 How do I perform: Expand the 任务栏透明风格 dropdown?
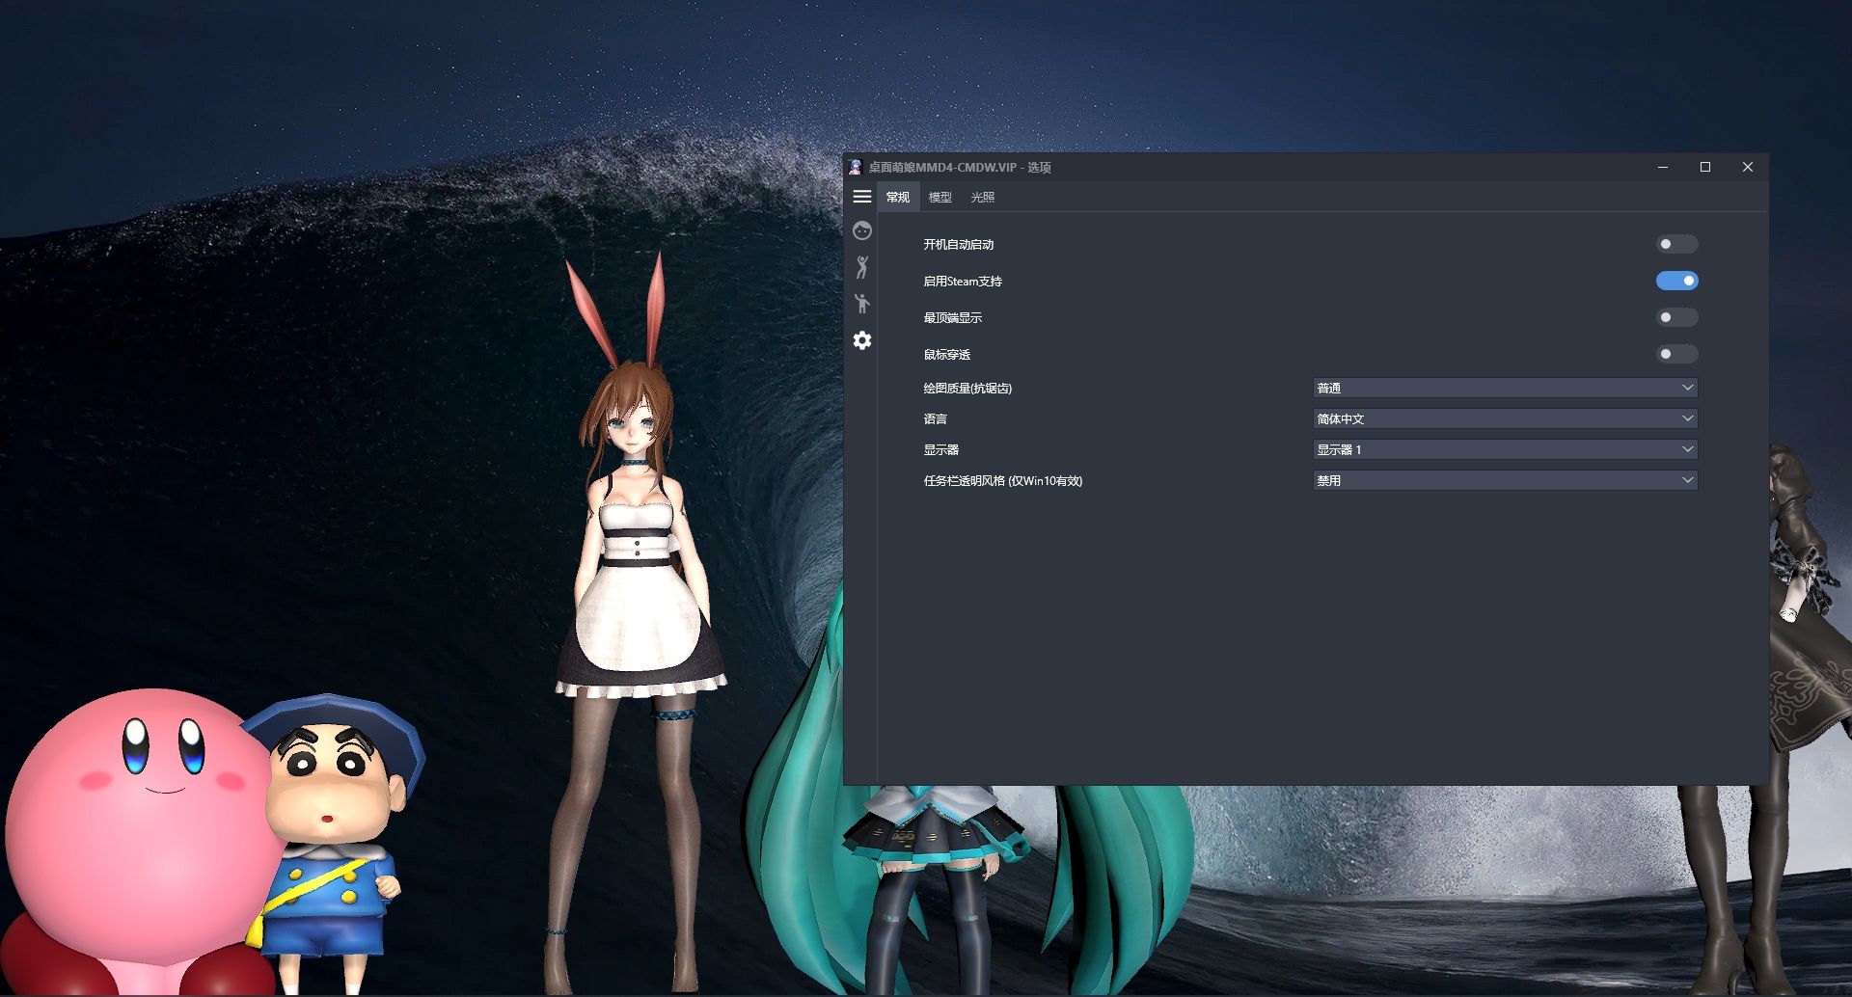click(1504, 480)
